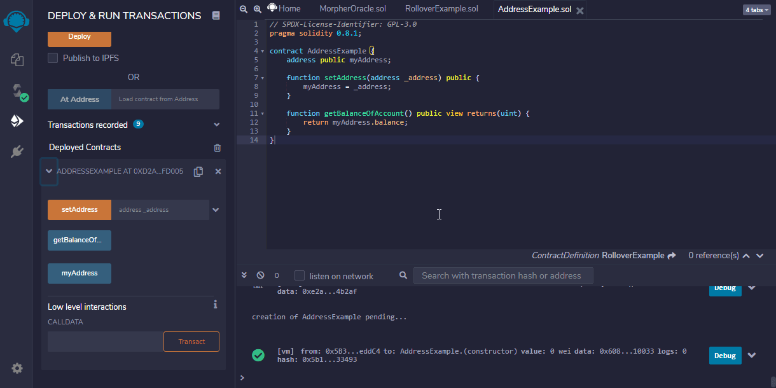The width and height of the screenshot is (776, 388).
Task: Open the Settings gear icon
Action: tap(17, 368)
